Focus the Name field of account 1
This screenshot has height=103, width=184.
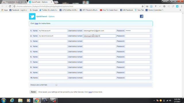point(53,31)
